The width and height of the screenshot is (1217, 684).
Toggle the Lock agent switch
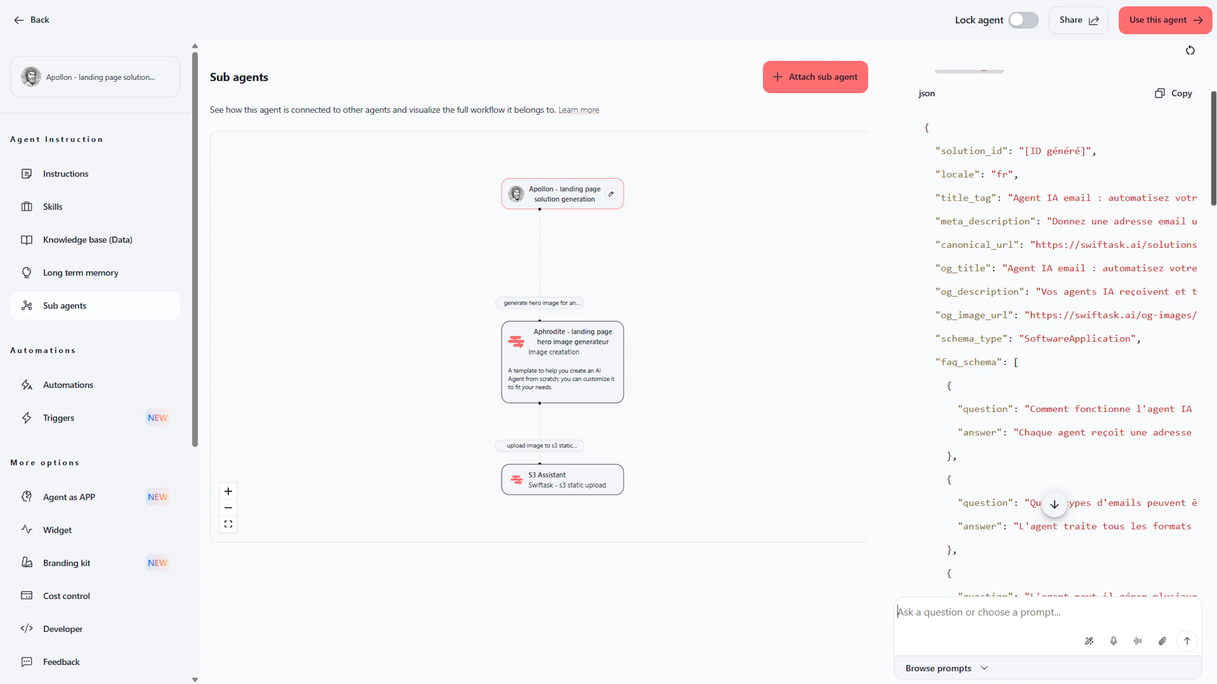[1023, 20]
